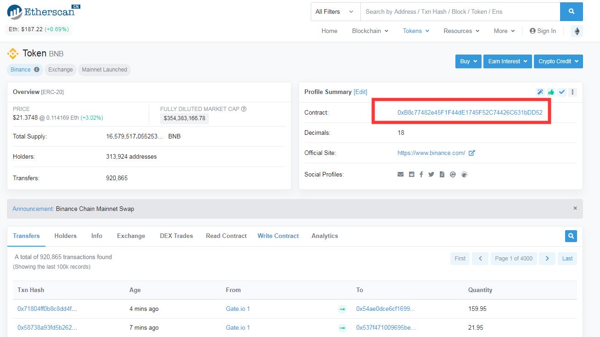This screenshot has width=600, height=337.
Task: Switch to the DEX Trades tab
Action: coord(176,236)
